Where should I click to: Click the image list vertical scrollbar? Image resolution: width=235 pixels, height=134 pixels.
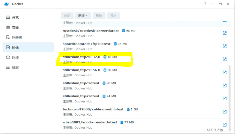pyautogui.click(x=230, y=97)
